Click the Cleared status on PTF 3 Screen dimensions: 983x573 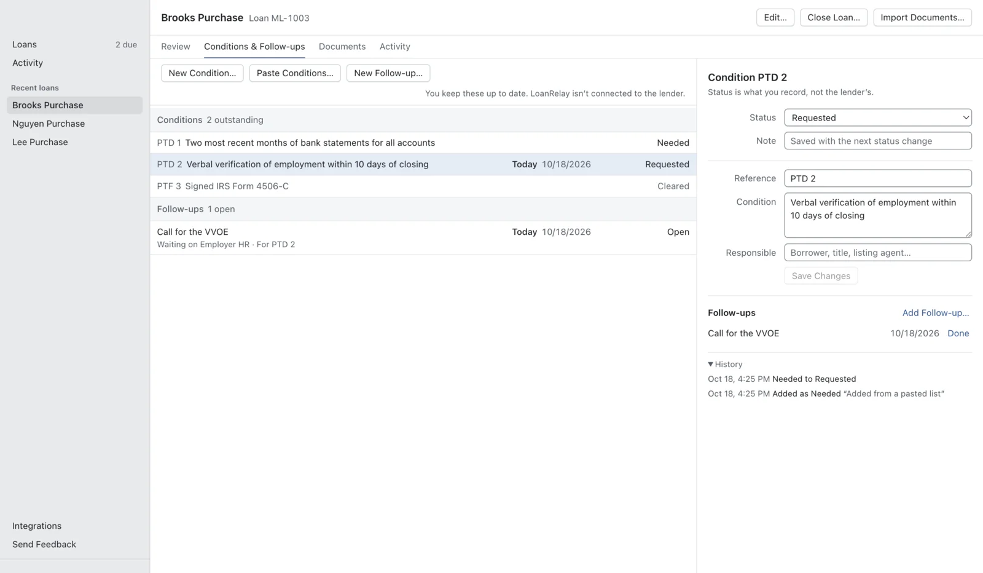(x=673, y=186)
